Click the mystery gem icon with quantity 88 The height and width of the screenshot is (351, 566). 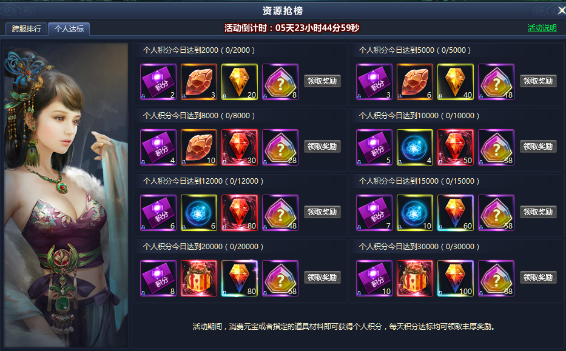tap(496, 278)
